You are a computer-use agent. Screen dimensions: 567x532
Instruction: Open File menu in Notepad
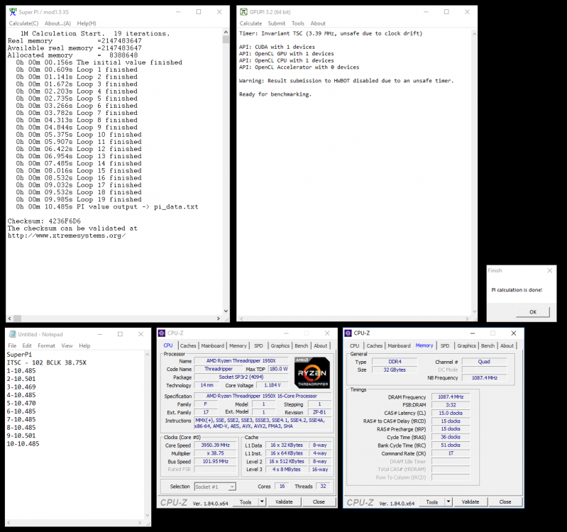click(x=12, y=346)
